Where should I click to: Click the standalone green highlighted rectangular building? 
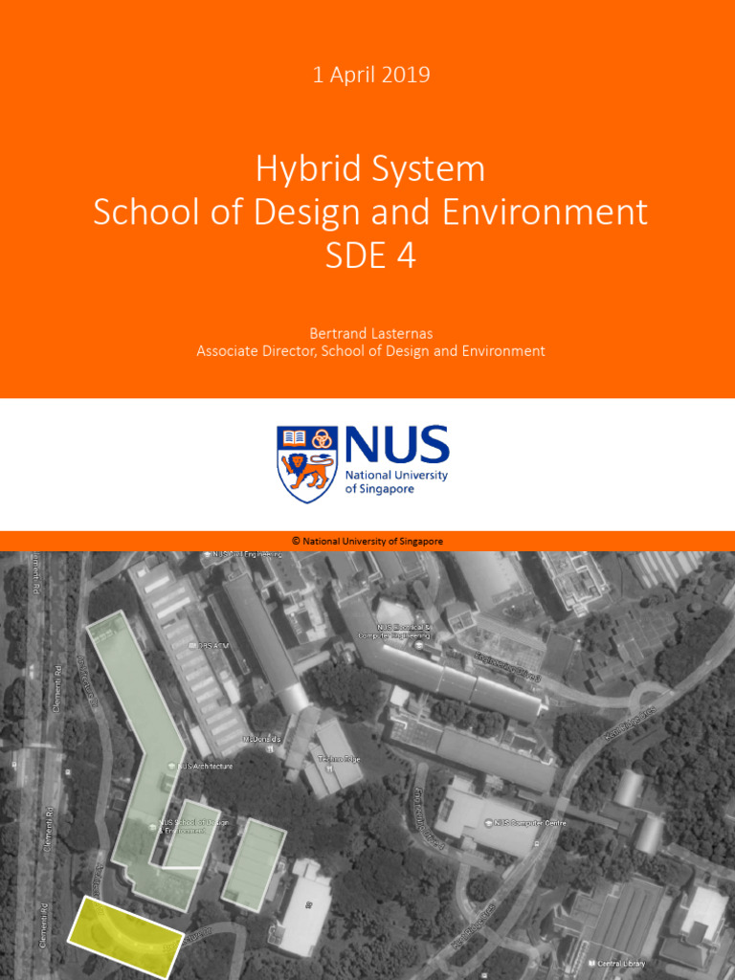point(254,864)
